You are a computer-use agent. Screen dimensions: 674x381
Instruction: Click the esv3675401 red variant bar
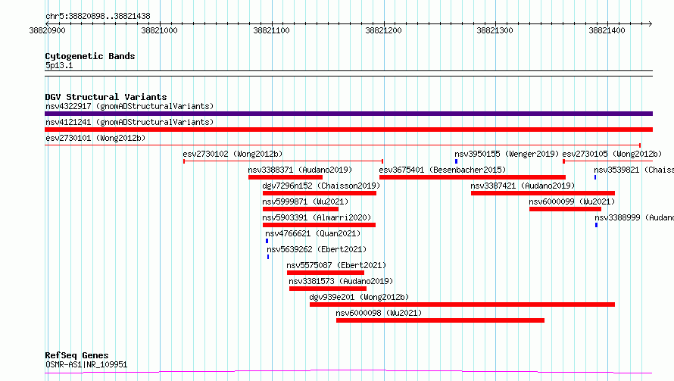(x=473, y=177)
